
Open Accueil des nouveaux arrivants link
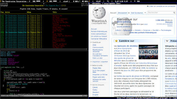(100, 55)
